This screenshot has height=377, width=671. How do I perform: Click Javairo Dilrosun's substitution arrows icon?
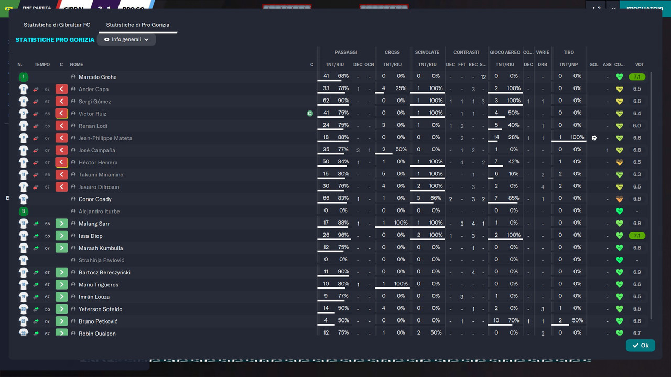point(36,187)
